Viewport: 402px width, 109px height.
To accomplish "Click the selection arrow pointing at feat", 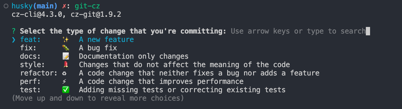I will [x=14, y=40].
